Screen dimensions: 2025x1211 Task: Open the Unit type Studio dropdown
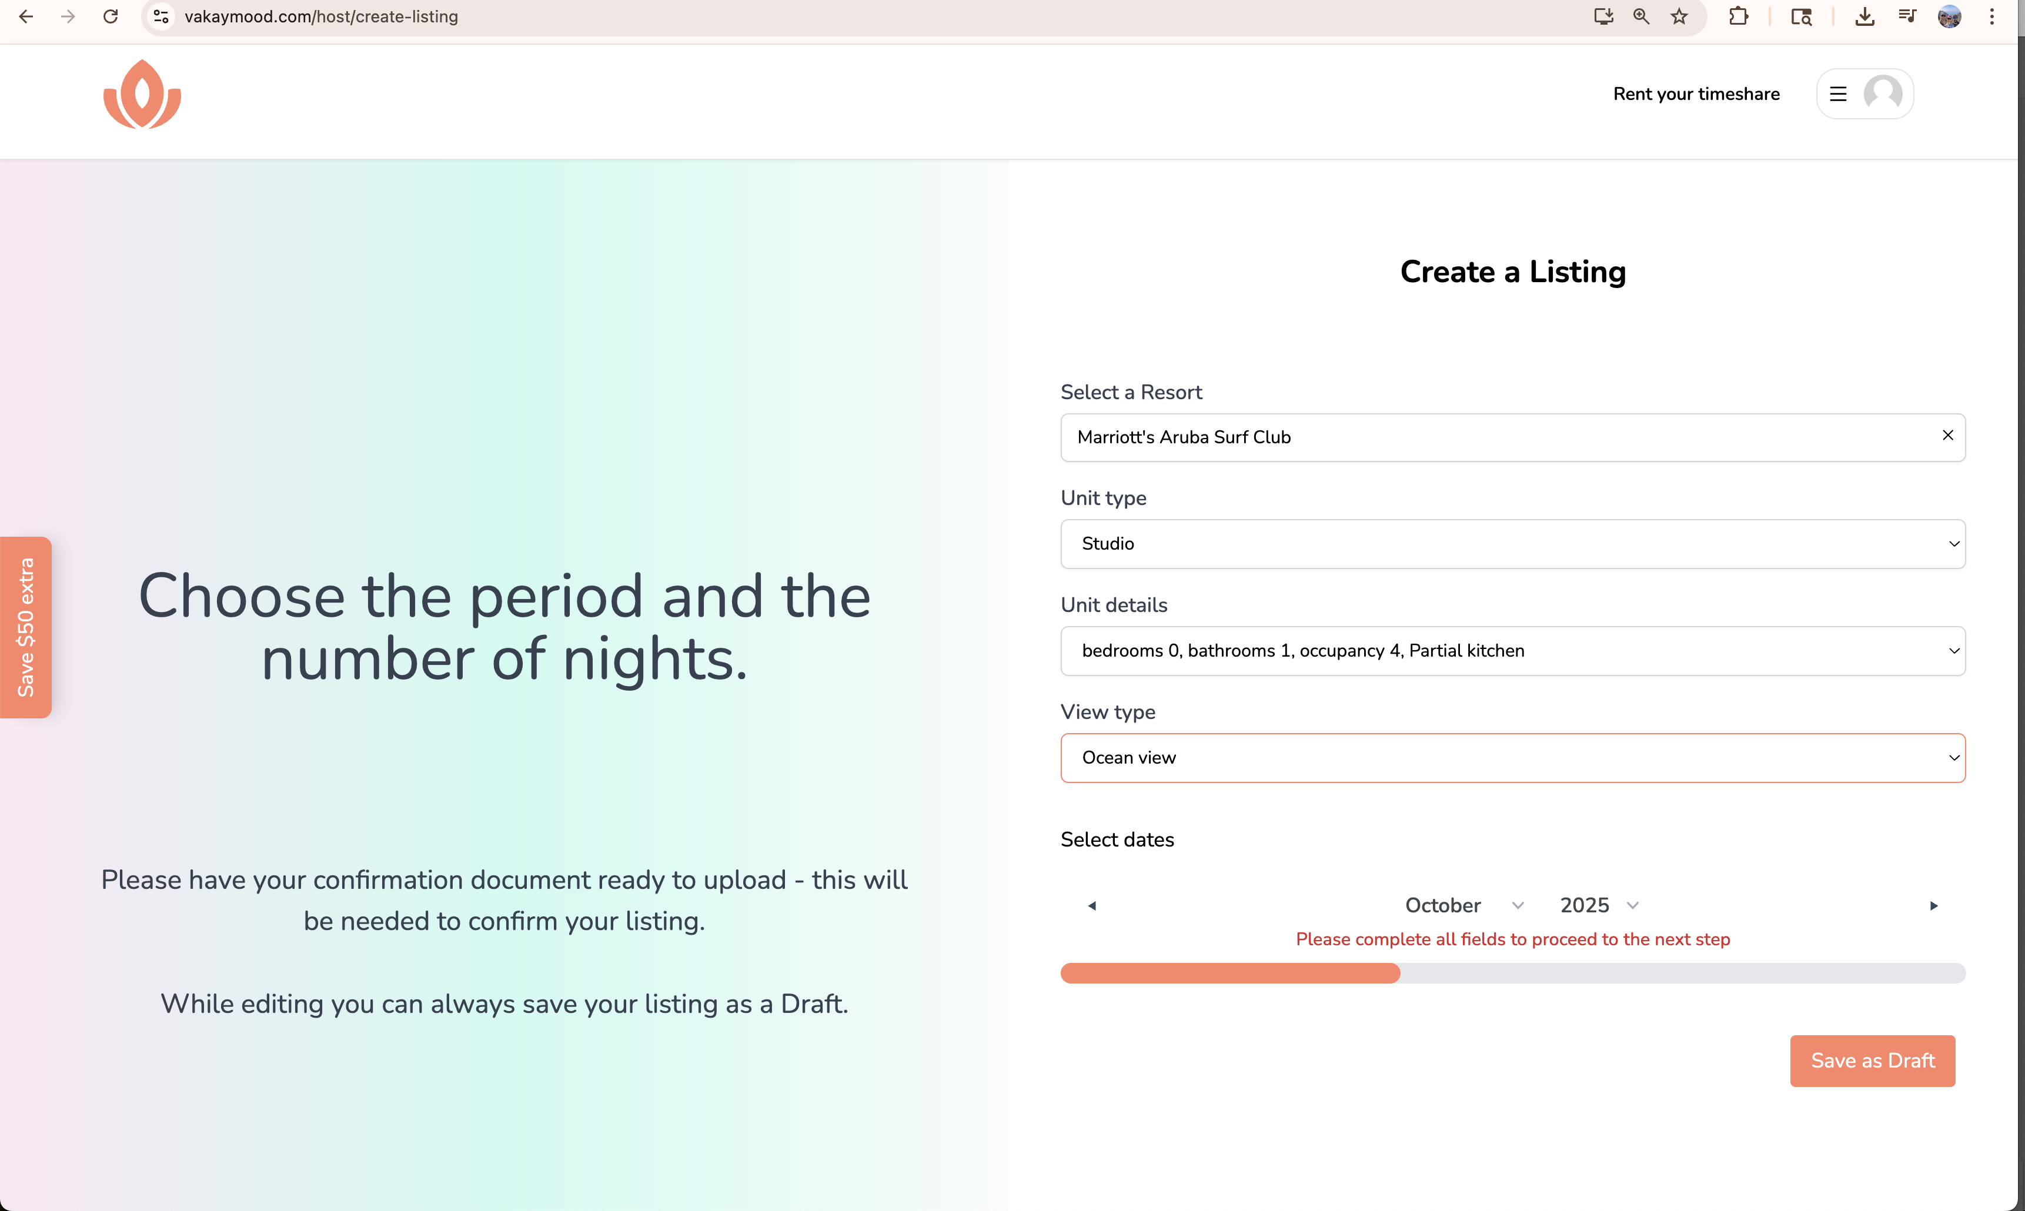(1512, 544)
